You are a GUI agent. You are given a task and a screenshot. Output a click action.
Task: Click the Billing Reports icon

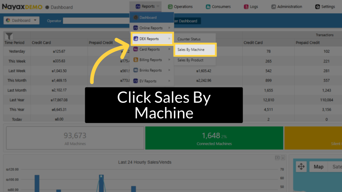pyautogui.click(x=136, y=60)
